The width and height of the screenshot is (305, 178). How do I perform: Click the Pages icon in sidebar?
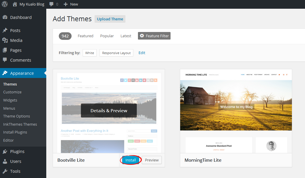5,50
